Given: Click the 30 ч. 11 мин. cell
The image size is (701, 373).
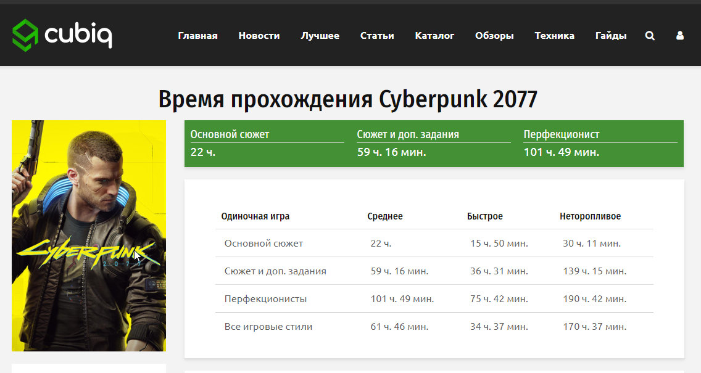Looking at the screenshot, I should (592, 244).
